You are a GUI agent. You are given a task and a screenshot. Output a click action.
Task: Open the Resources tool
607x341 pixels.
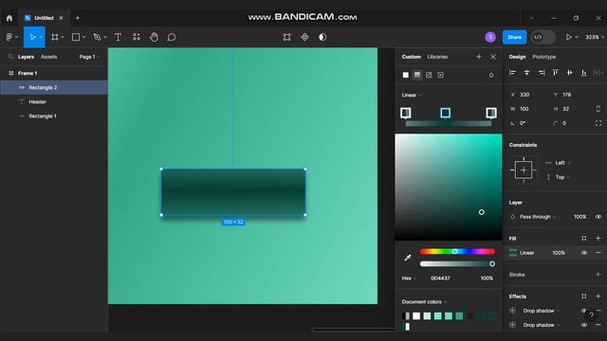tap(137, 37)
